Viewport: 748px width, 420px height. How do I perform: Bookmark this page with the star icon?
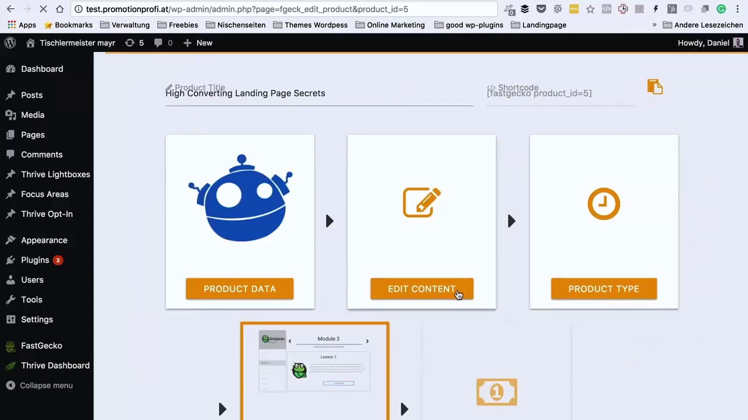(x=590, y=9)
